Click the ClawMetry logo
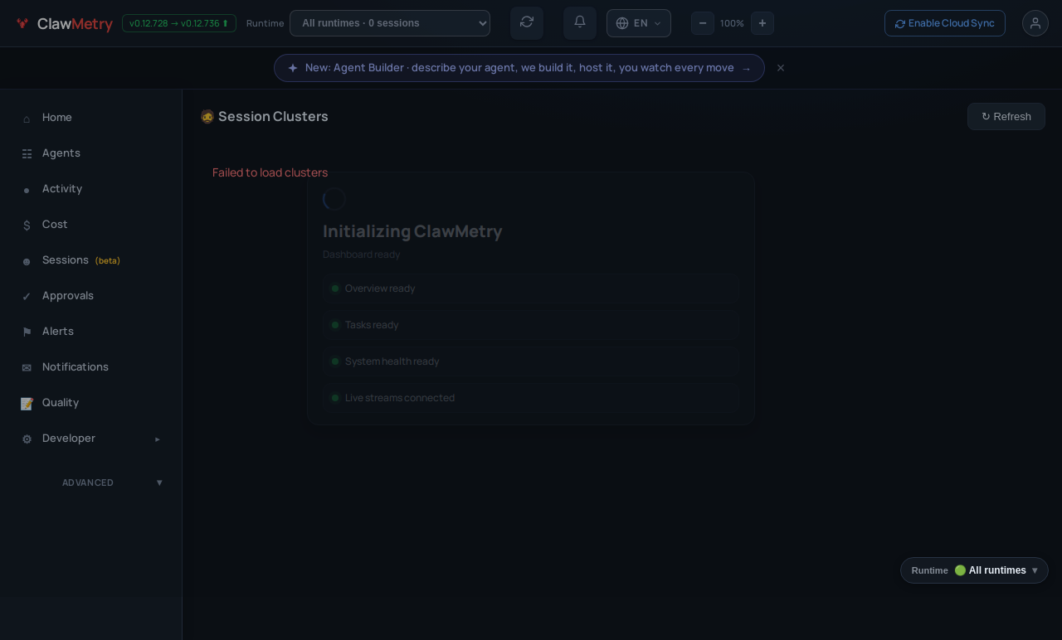The width and height of the screenshot is (1062, 640). 64,23
